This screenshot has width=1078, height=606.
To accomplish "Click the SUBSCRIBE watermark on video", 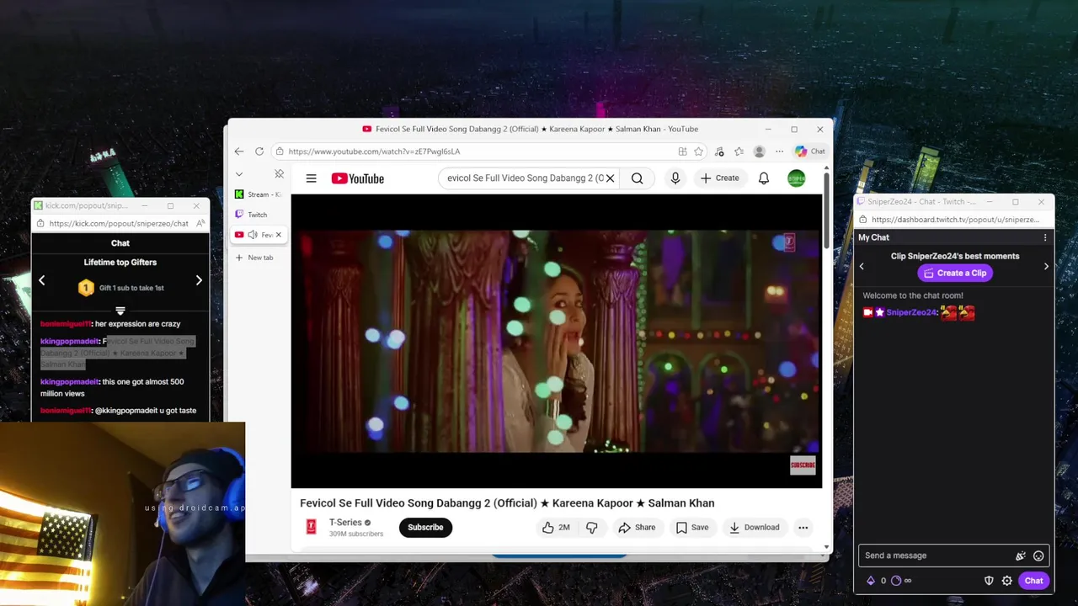I will [x=803, y=465].
